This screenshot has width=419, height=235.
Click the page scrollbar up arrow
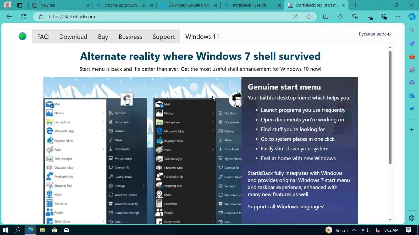390,48
